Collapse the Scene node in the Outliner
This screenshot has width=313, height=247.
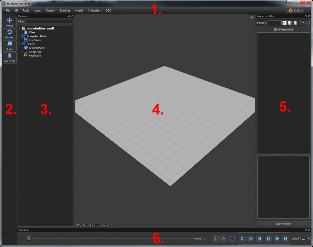click(20, 44)
